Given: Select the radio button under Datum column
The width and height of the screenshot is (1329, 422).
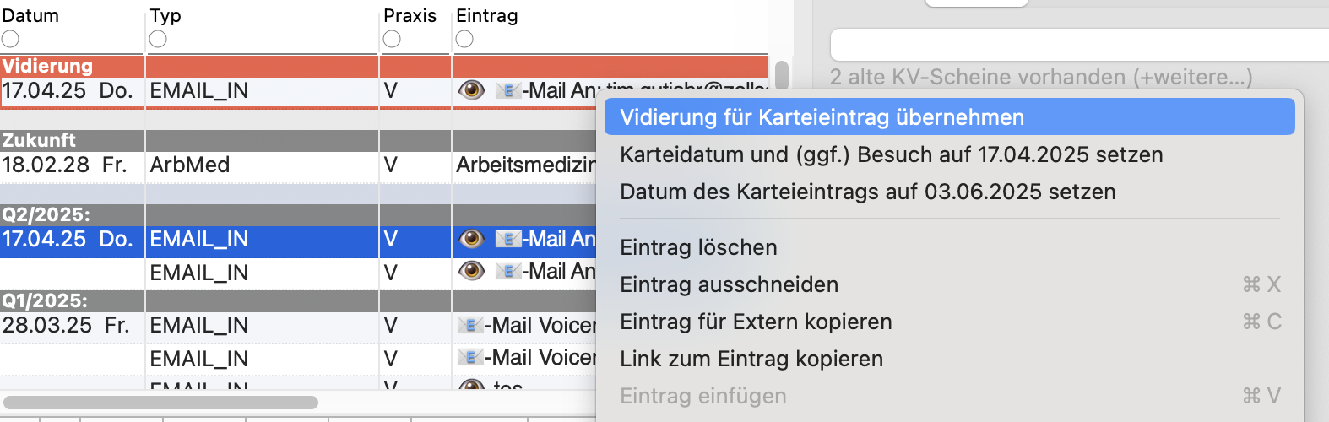Looking at the screenshot, I should pos(10,39).
